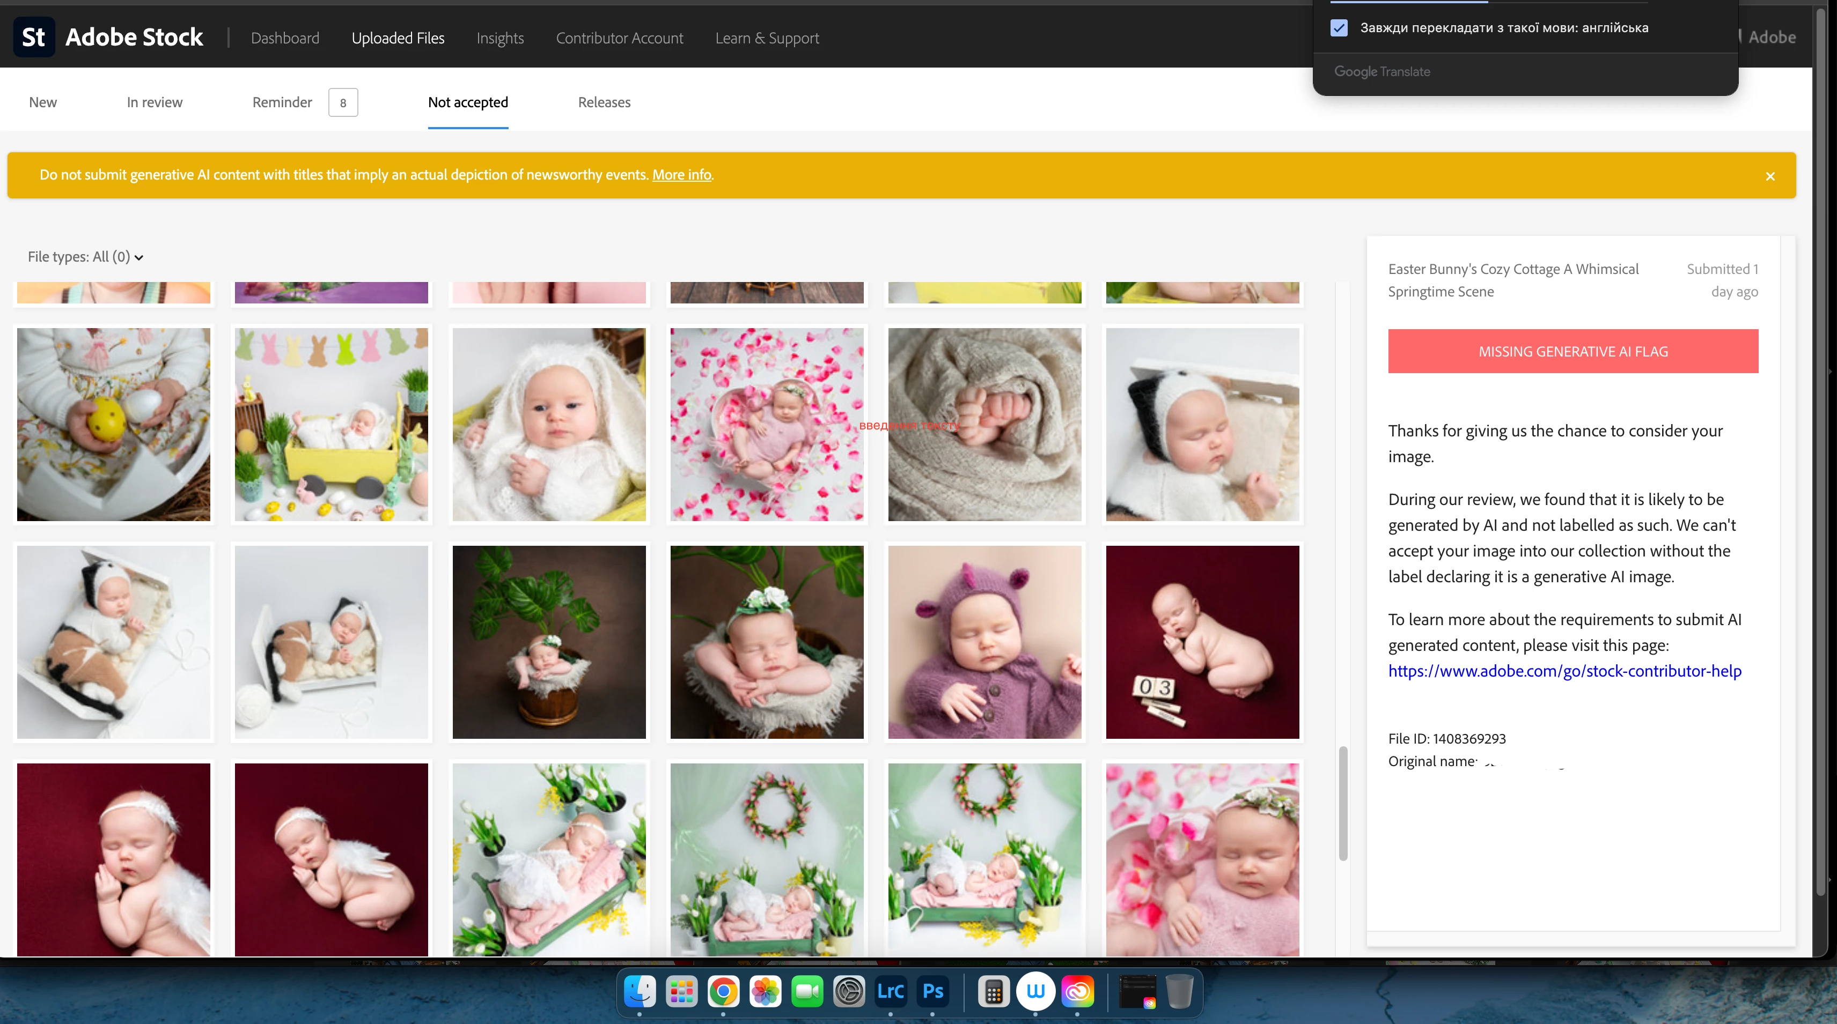Uncheck always translate from English checkbox
The image size is (1837, 1024).
coord(1339,28)
